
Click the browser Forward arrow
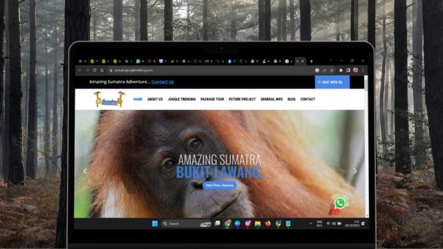[87, 71]
